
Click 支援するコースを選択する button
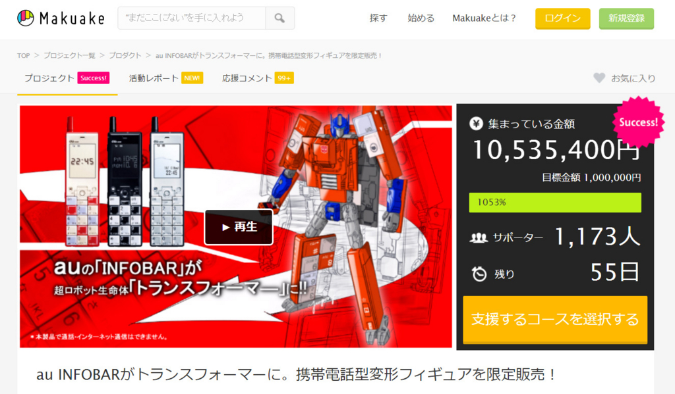pyautogui.click(x=555, y=319)
